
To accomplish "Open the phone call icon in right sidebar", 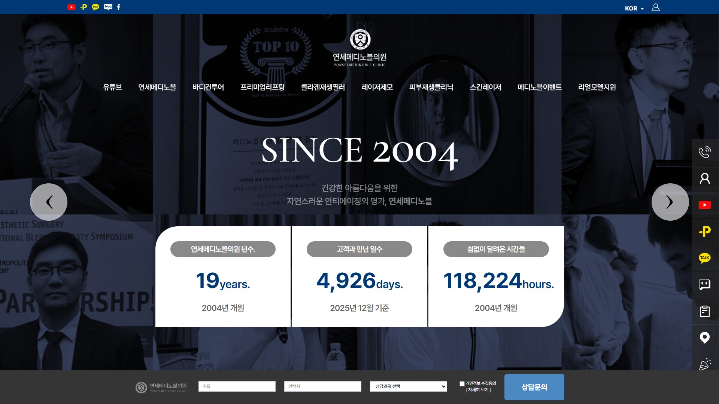I will coord(705,152).
